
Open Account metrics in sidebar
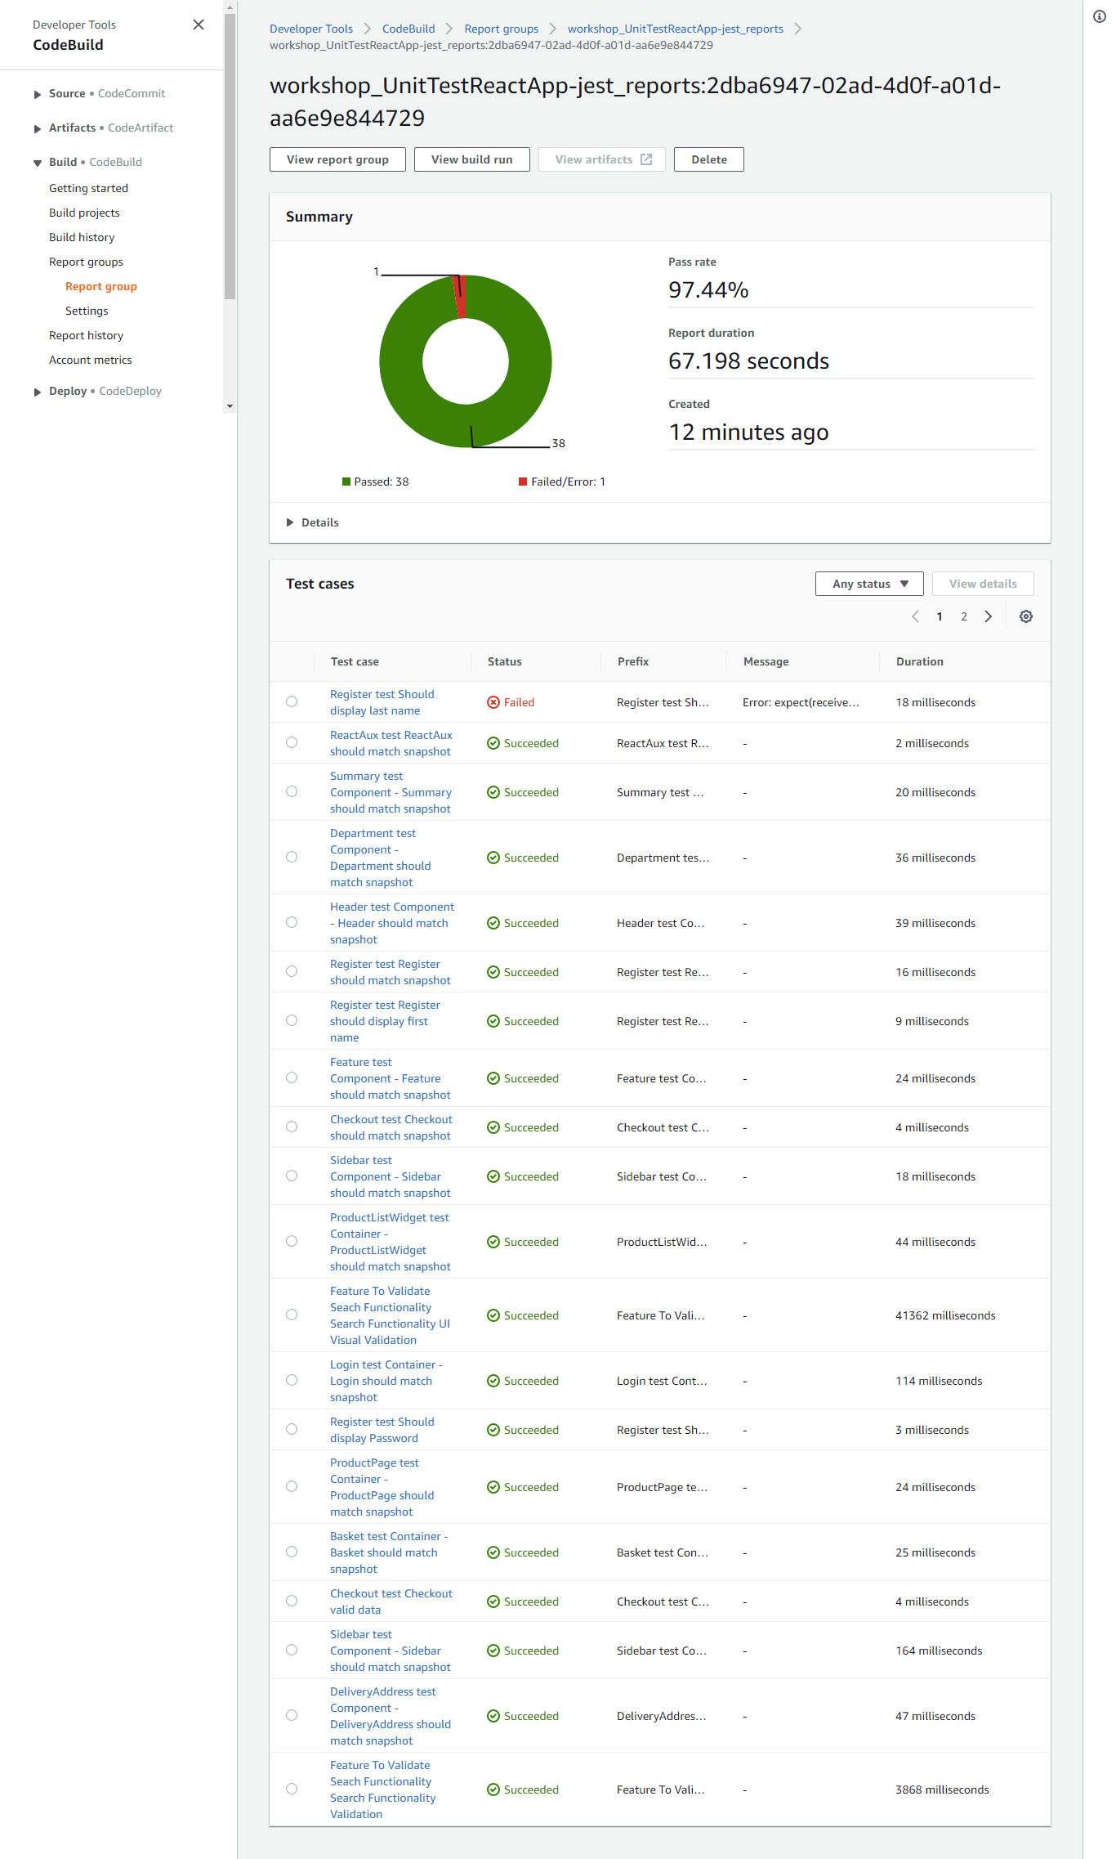90,360
